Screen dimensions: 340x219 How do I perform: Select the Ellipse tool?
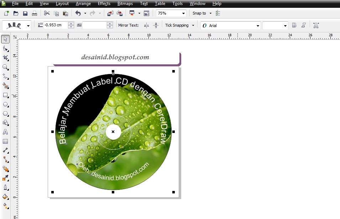click(x=6, y=105)
